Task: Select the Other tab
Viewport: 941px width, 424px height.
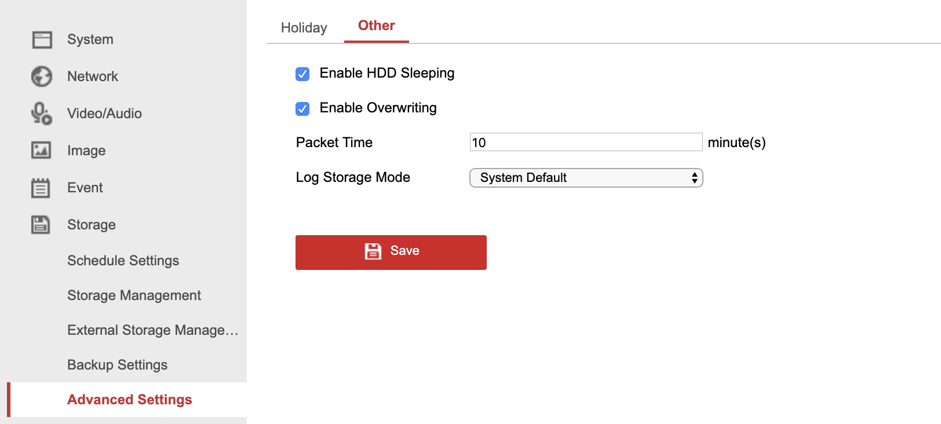Action: [x=376, y=25]
